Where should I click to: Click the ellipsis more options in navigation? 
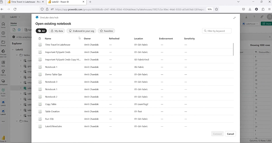click(3, 121)
